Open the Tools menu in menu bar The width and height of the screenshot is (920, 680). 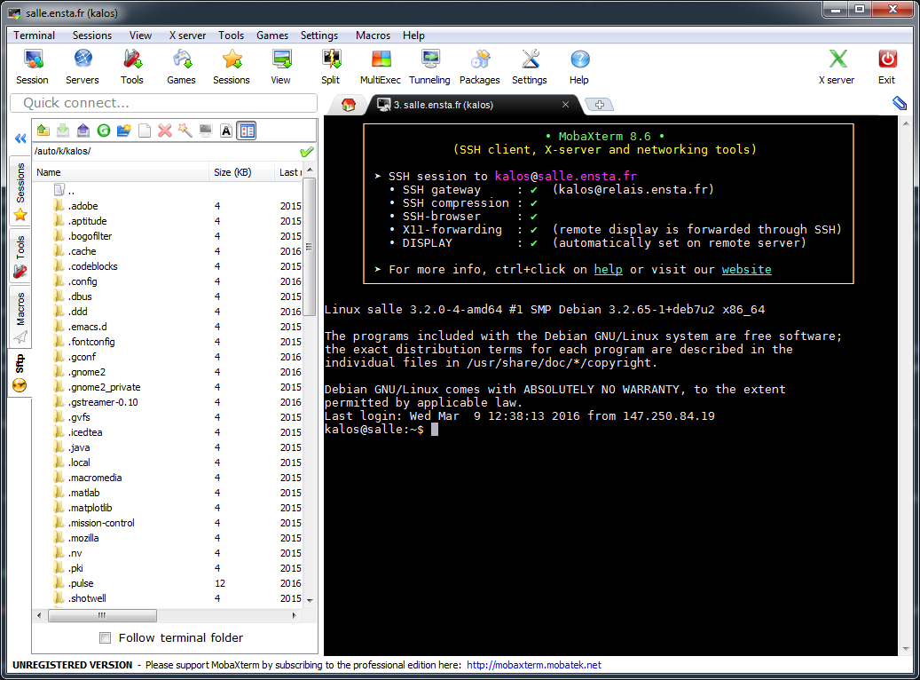[x=232, y=36]
